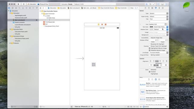The image size is (194, 109).
Task: Click the iPhone 8 Plus scheme destination
Action: click(x=43, y=4)
